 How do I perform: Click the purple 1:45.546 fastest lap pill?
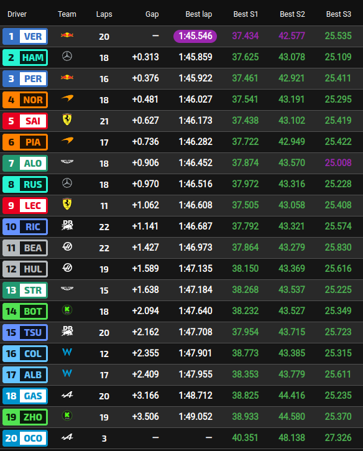[x=195, y=36]
